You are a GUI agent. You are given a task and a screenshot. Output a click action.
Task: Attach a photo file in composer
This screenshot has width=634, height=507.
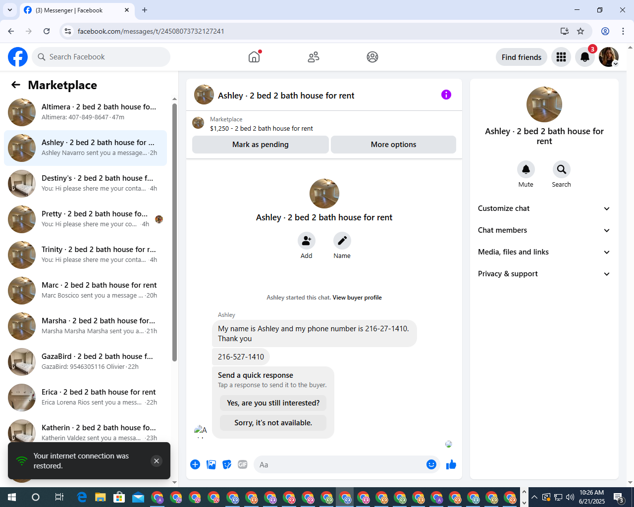[x=211, y=464]
